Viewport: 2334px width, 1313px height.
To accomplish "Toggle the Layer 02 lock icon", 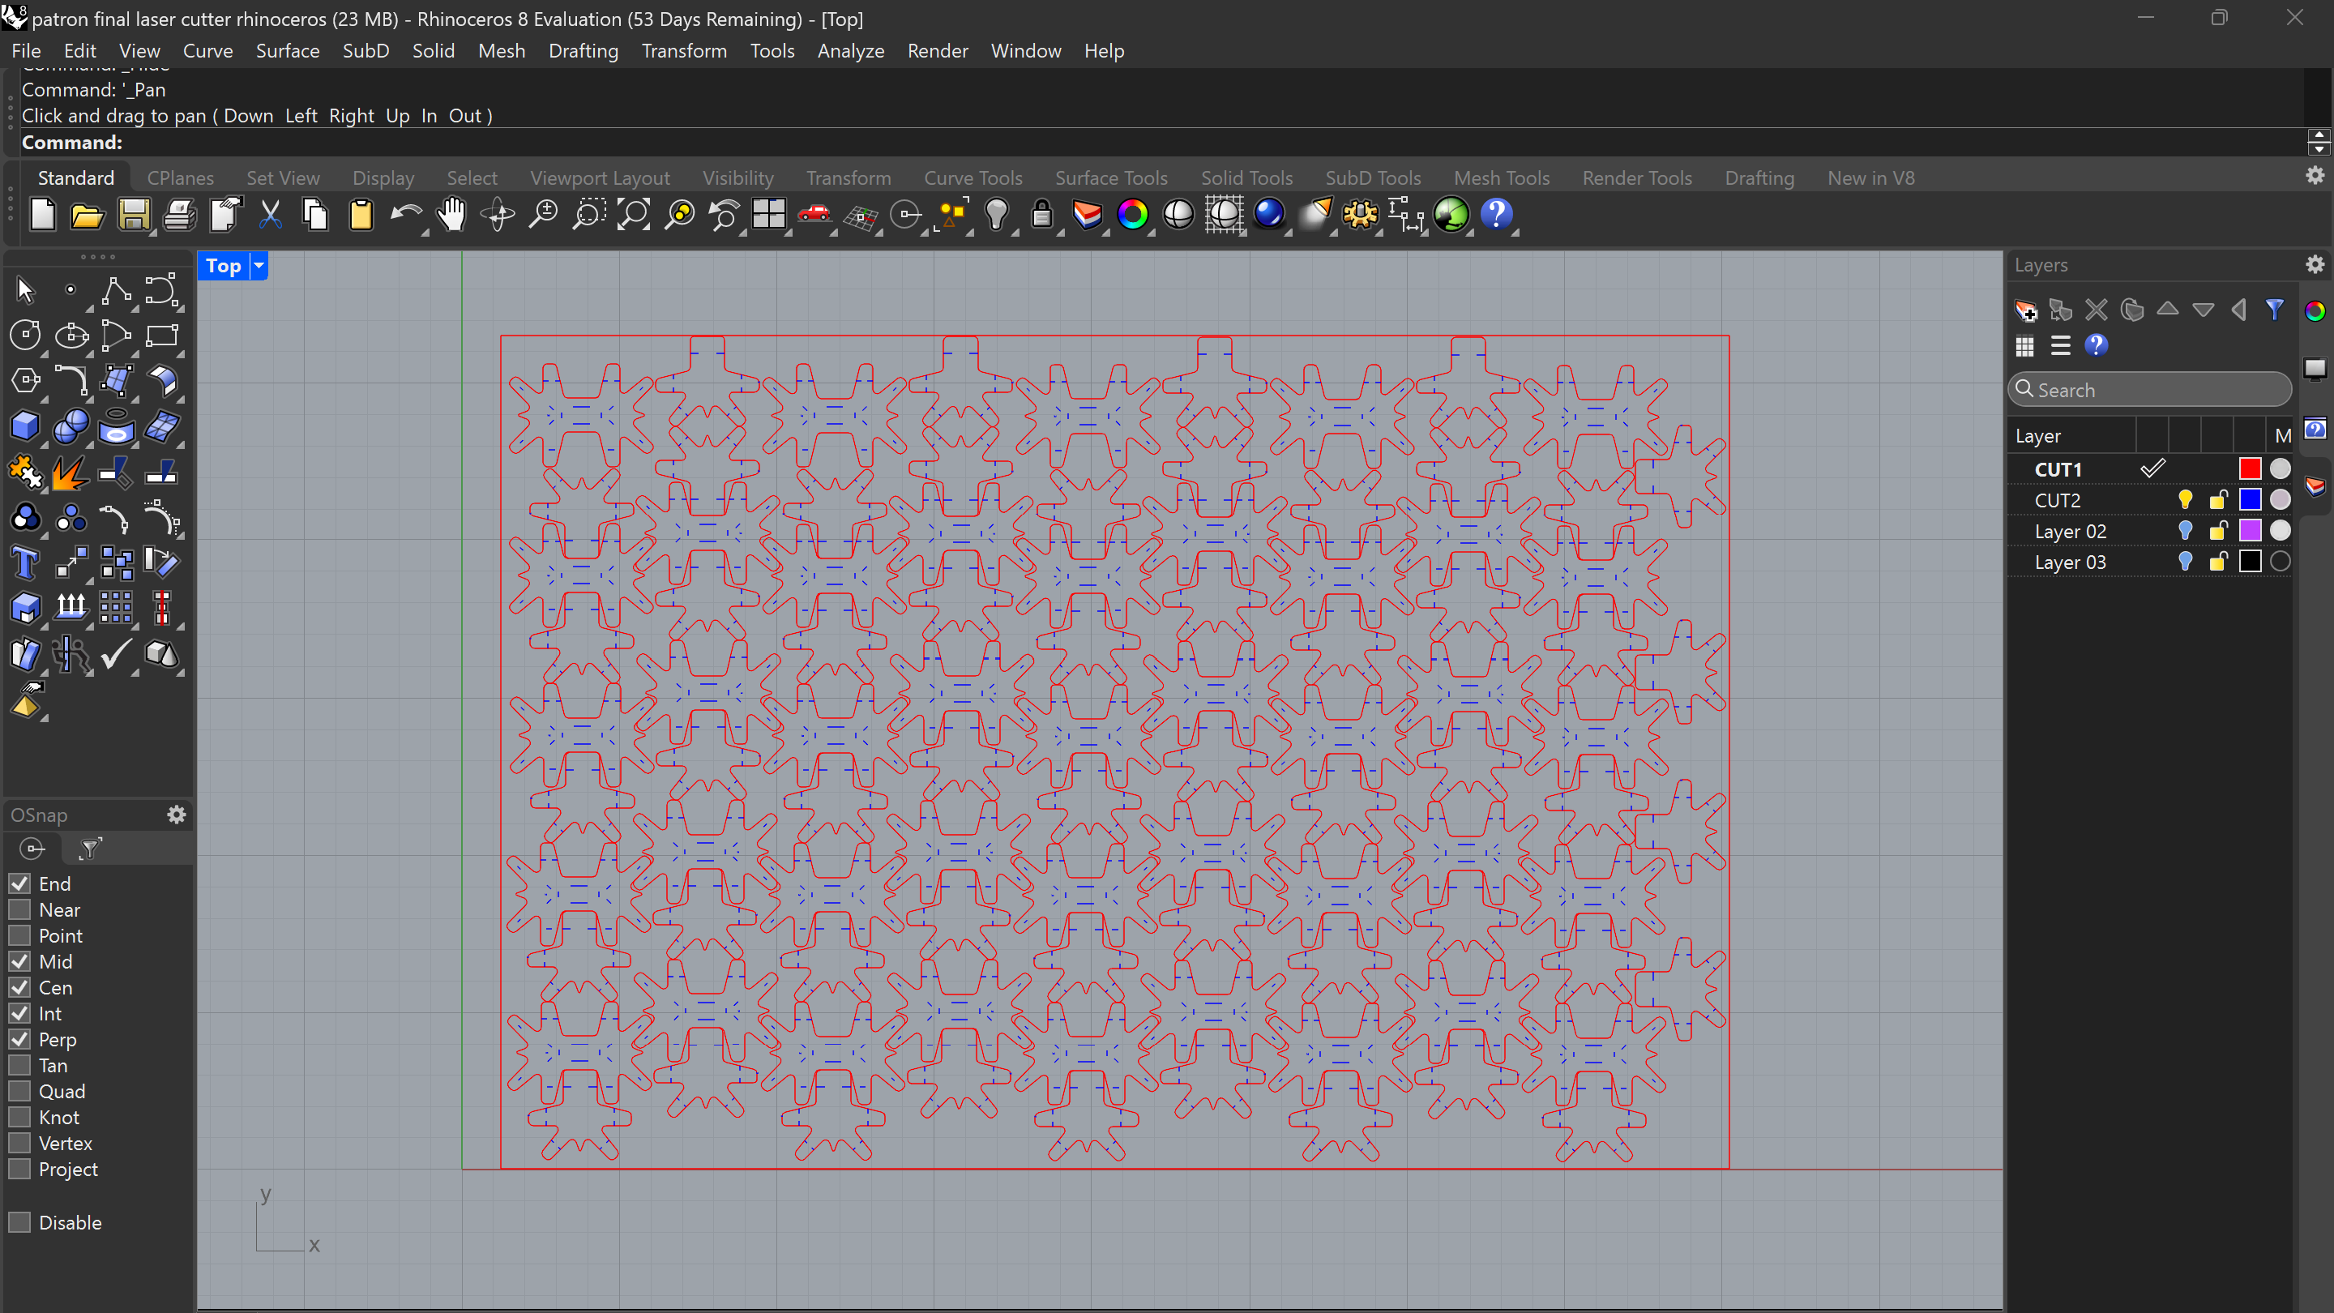I will (x=2218, y=531).
